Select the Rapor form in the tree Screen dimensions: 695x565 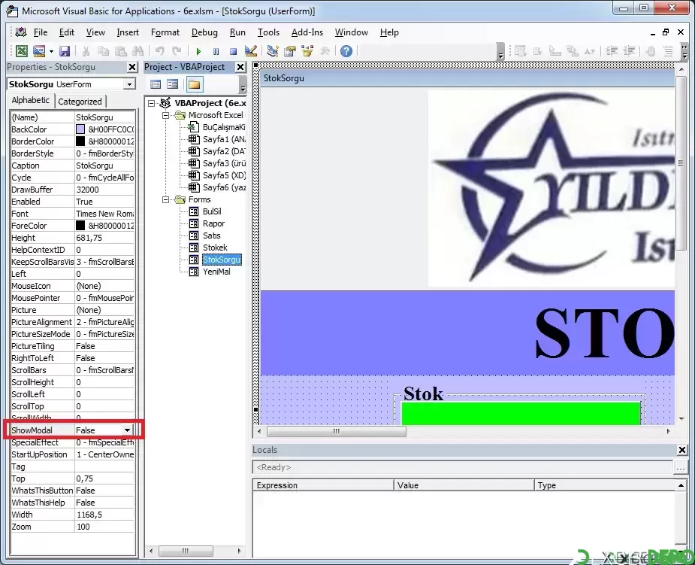(x=213, y=223)
